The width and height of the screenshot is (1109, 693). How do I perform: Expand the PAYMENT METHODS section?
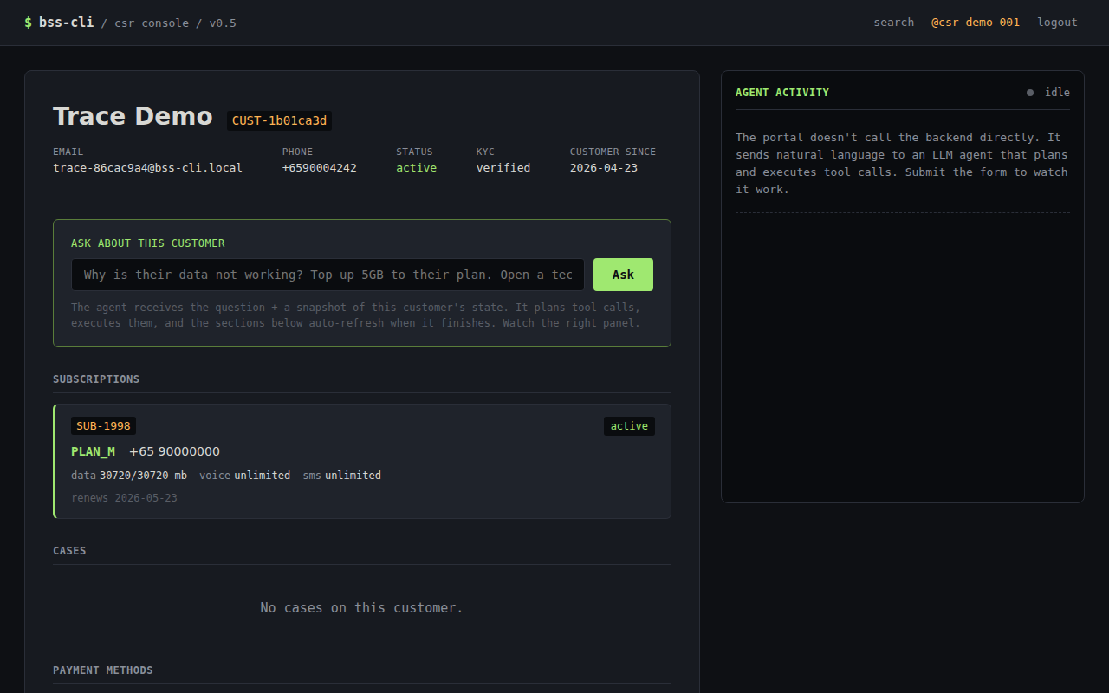click(x=102, y=670)
